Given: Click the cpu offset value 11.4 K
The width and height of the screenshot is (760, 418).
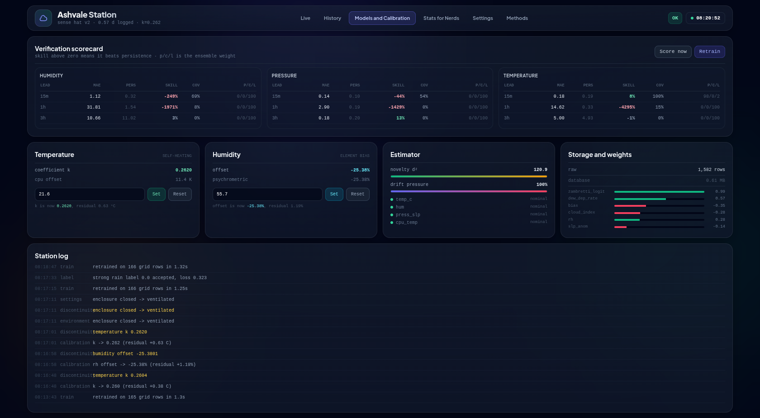Looking at the screenshot, I should [184, 180].
